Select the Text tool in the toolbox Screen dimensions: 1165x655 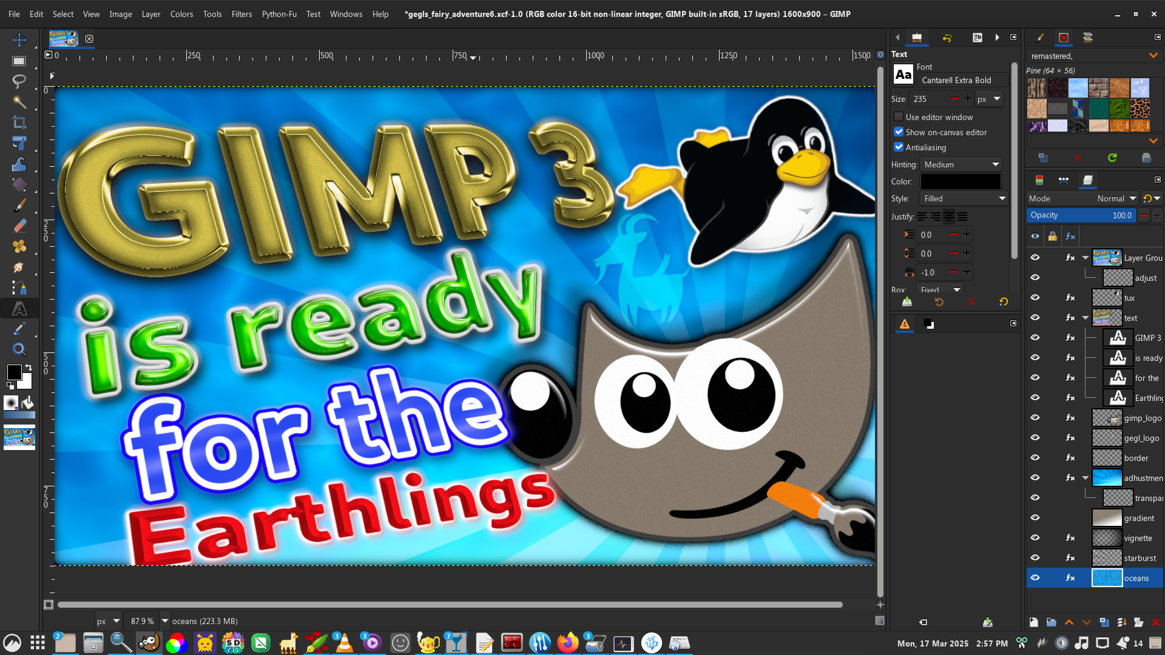coord(19,309)
